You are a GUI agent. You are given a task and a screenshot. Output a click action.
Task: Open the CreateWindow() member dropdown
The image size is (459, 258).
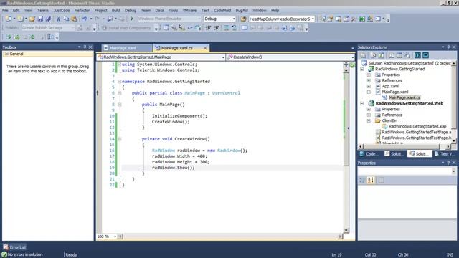click(x=352, y=57)
